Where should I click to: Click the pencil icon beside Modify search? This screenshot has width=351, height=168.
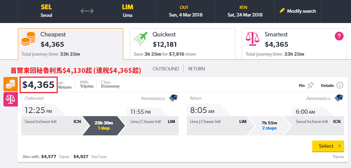282,11
